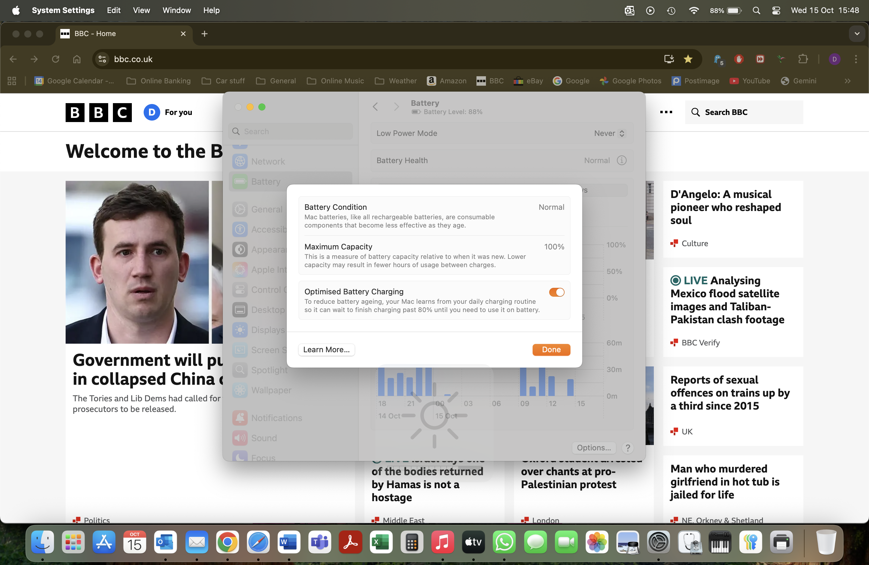Click the Done button
This screenshot has height=565, width=869.
551,349
